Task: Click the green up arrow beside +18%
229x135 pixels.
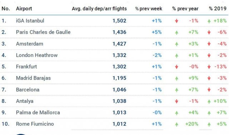Action: (209, 21)
